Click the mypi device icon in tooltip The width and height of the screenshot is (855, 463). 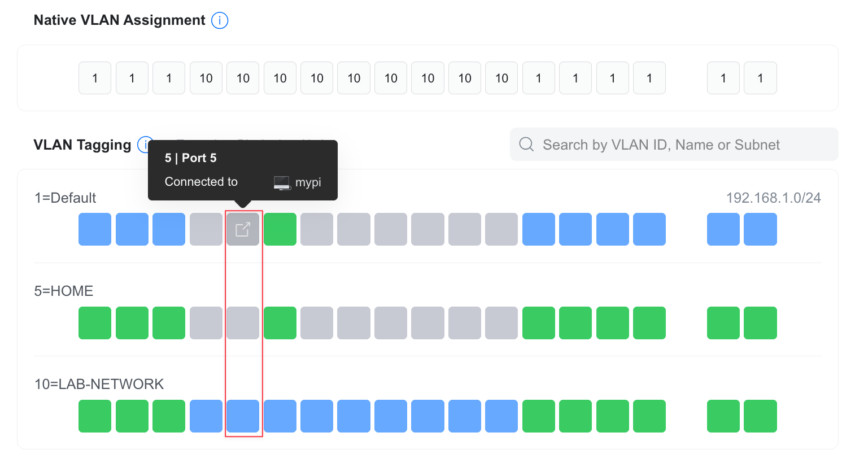282,182
